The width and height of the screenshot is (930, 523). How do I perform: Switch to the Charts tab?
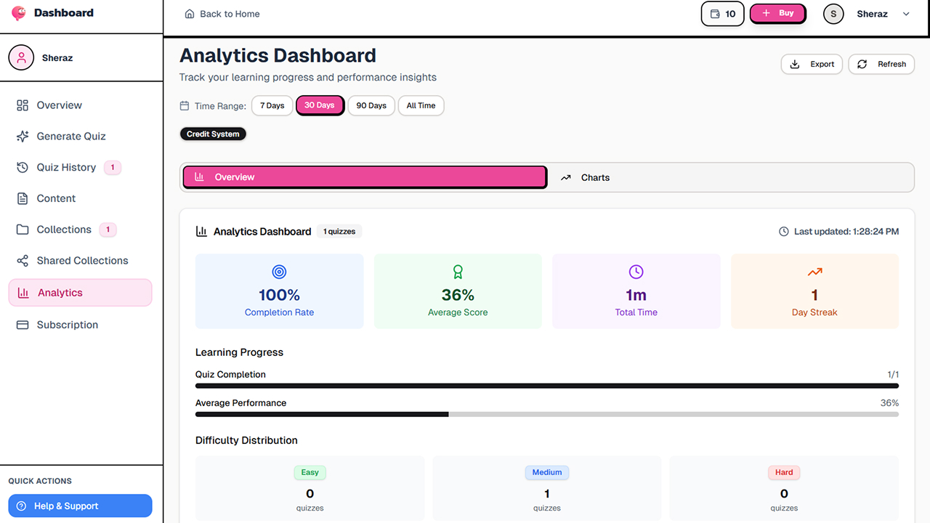[595, 177]
